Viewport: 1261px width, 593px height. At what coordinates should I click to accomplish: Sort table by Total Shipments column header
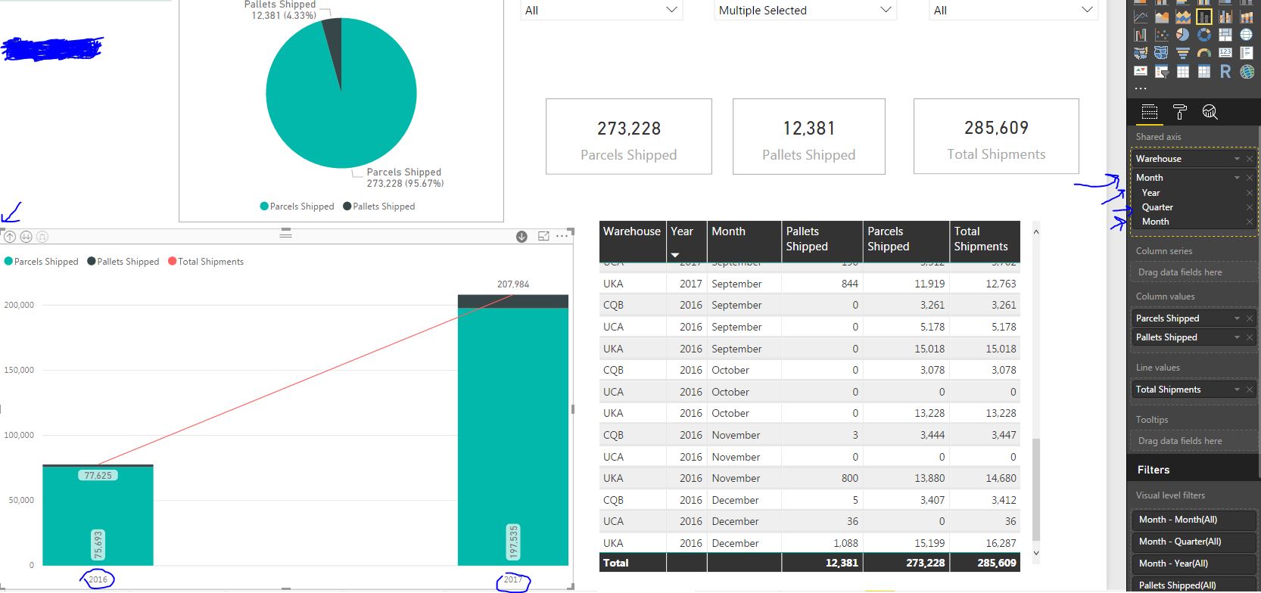(985, 241)
